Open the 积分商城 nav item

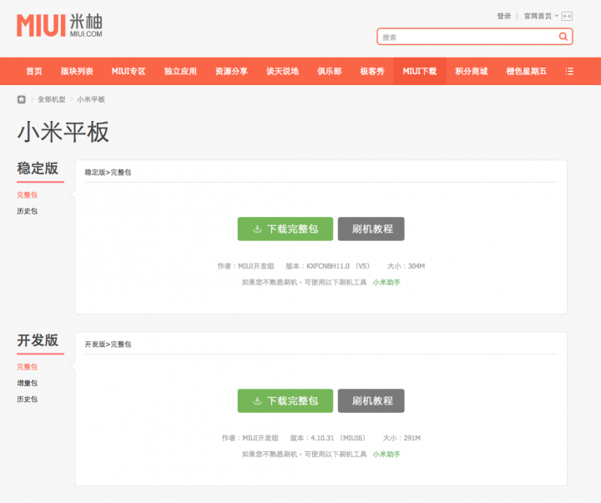471,71
